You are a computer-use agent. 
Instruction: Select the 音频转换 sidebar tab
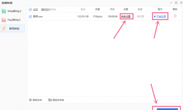coord(12,28)
